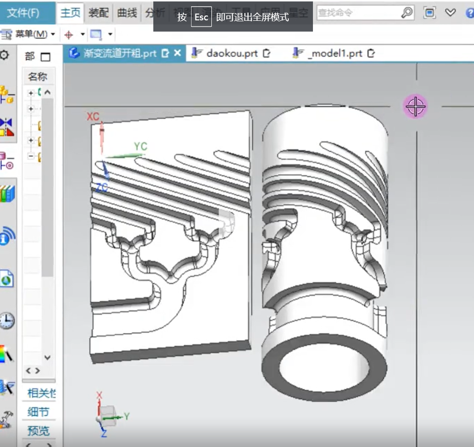Click the pink crosshair cursor marker
This screenshot has height=447, width=474.
coord(415,107)
